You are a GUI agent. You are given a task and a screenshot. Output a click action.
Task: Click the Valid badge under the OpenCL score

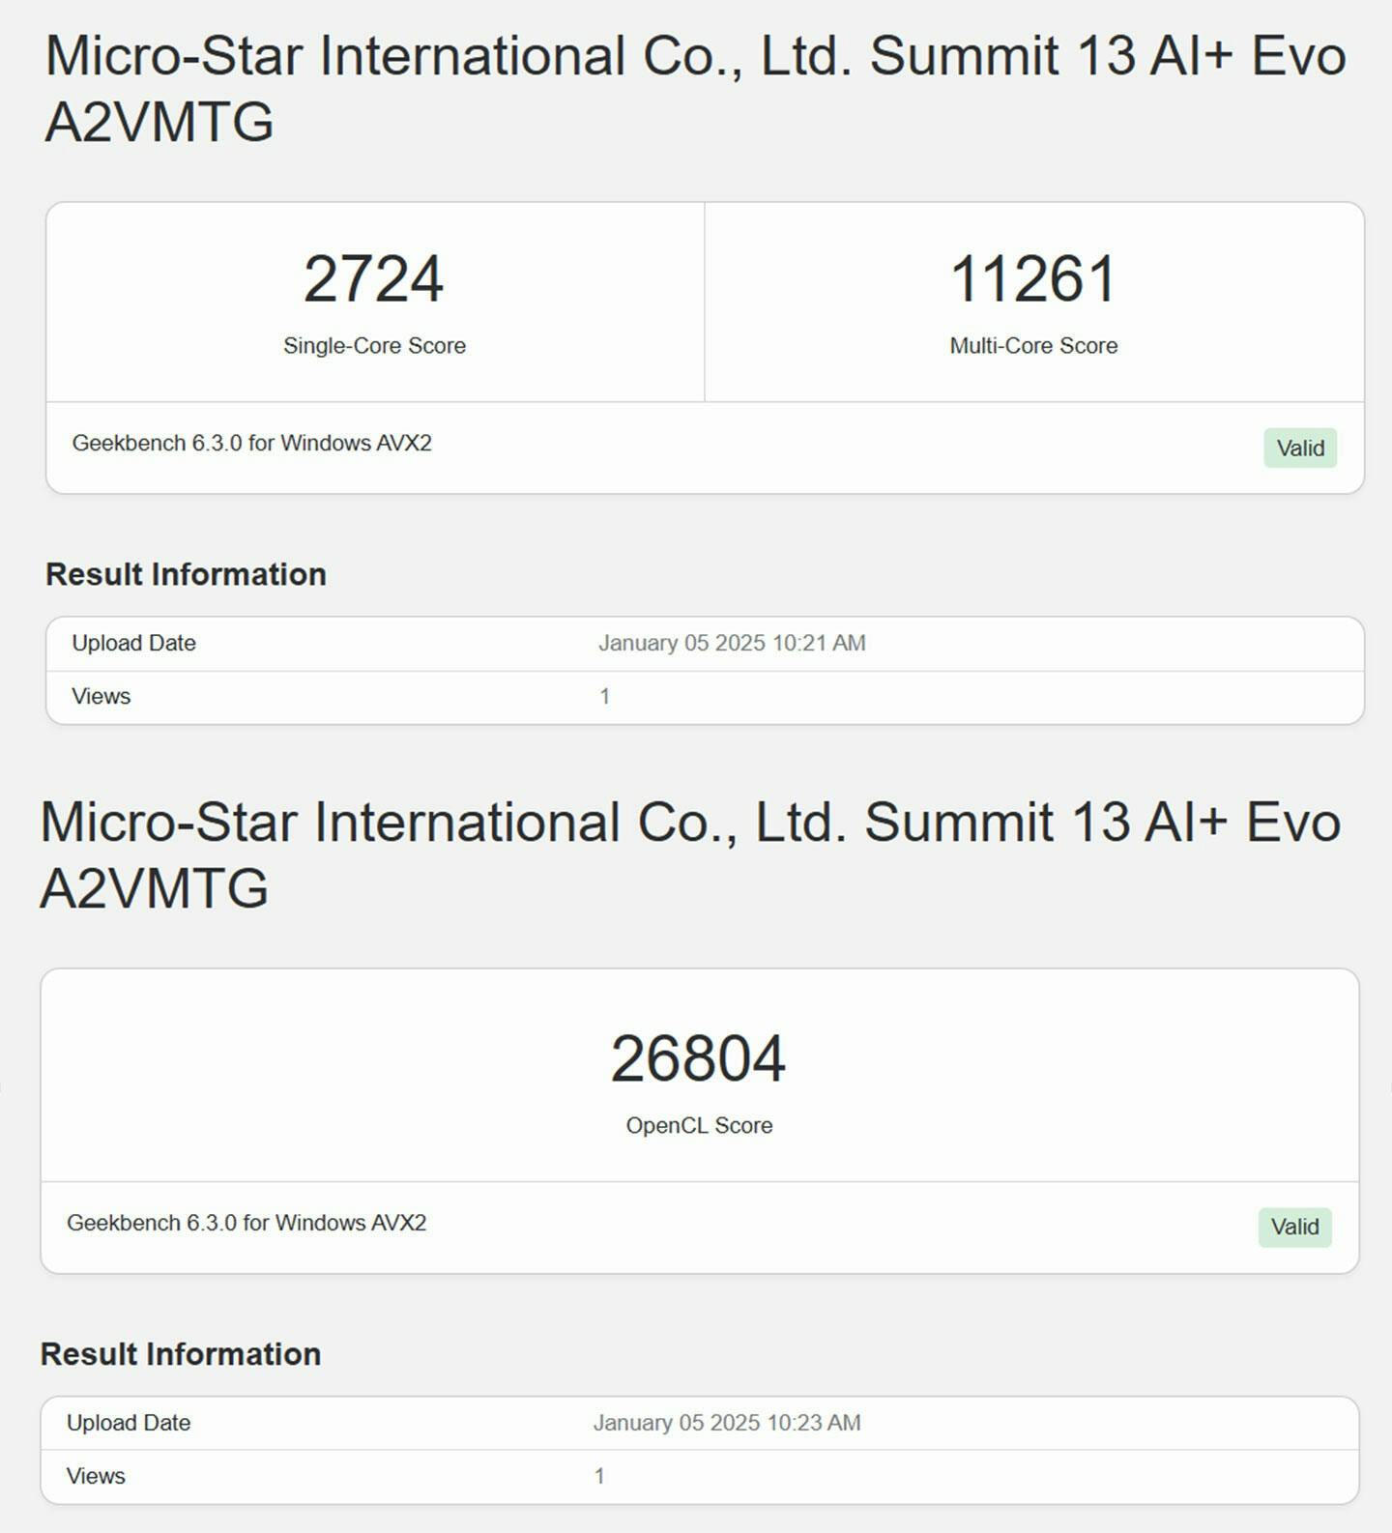(1294, 1227)
